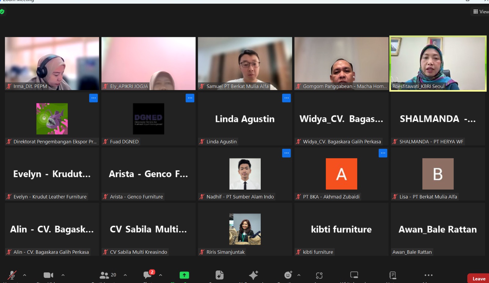This screenshot has width=489, height=283.
Task: Click the green fish avatar picture
Action: click(x=52, y=119)
